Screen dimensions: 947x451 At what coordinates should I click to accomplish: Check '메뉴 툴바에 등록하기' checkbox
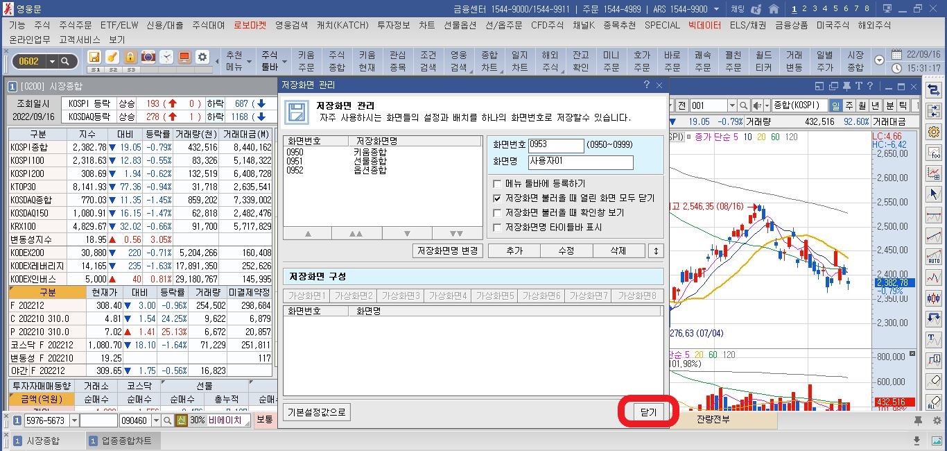click(x=496, y=184)
